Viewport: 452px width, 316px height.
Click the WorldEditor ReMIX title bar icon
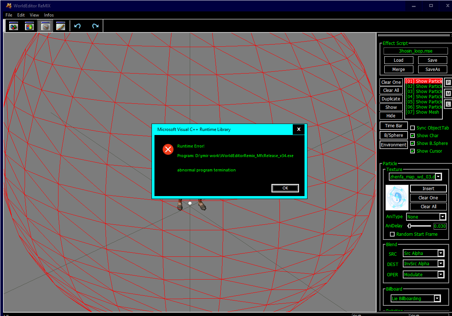tap(9, 6)
